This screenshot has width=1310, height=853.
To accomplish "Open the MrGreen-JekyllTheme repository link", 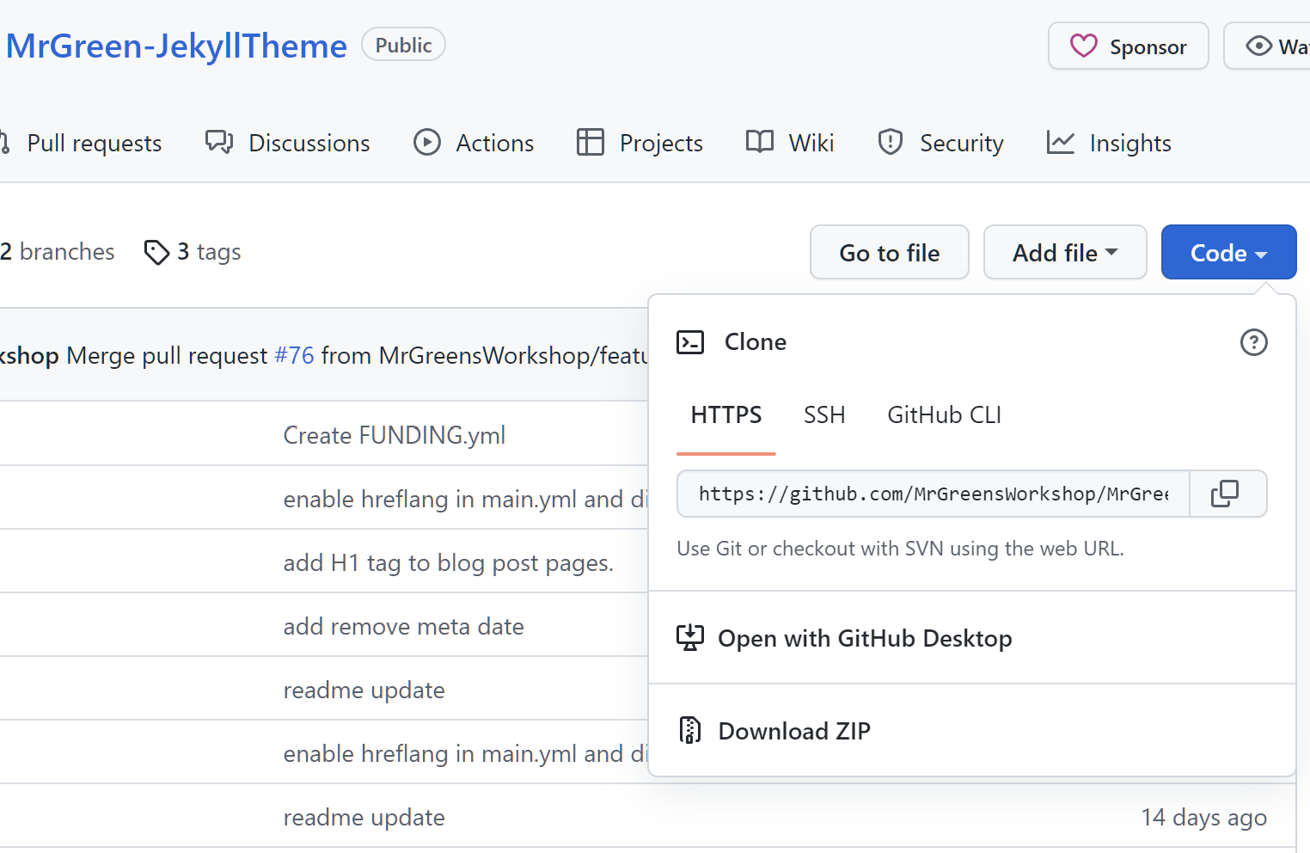I will 176,46.
